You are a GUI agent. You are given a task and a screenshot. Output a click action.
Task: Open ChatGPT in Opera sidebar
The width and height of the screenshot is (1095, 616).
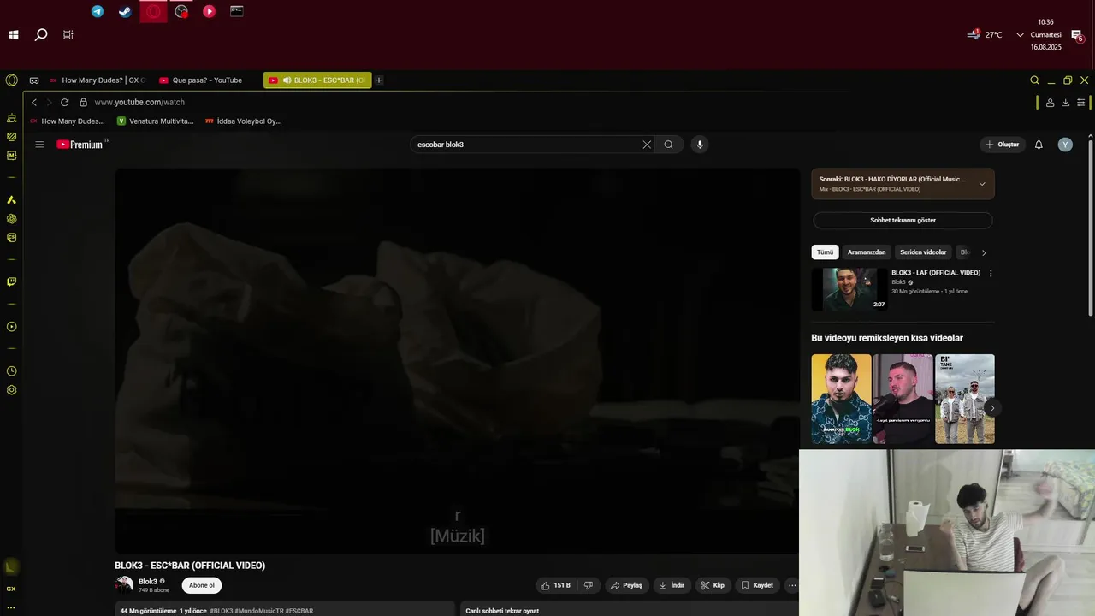pos(11,219)
